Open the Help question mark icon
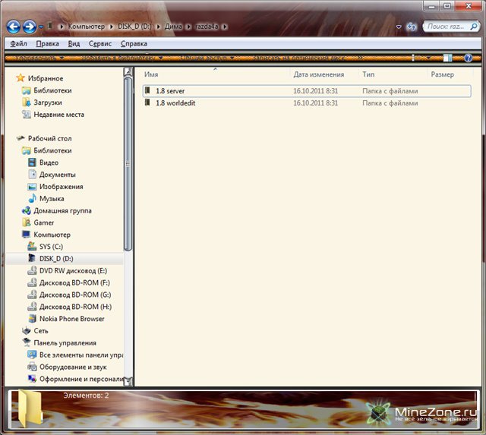This screenshot has height=435, width=486. coord(468,58)
